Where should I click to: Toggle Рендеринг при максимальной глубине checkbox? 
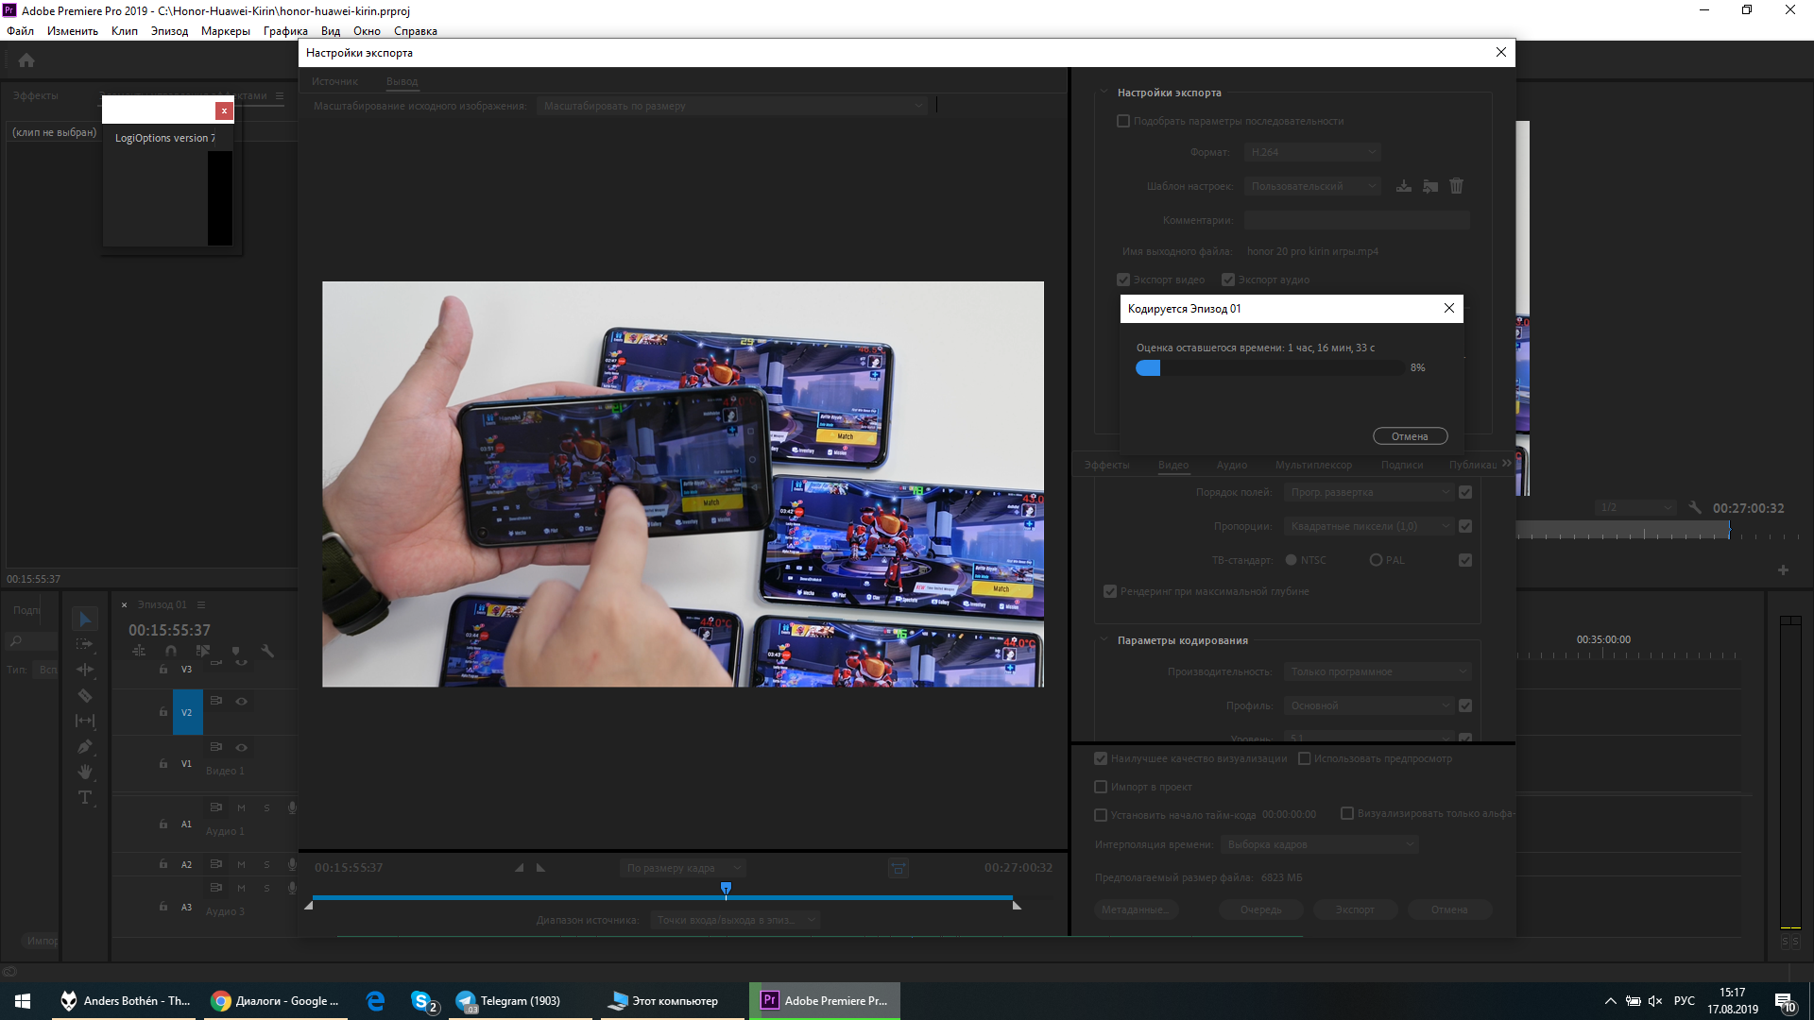[1110, 591]
